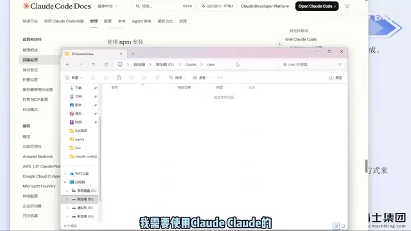Click the Copy icon in Explorer toolbar
The image size is (411, 231).
[x=106, y=78]
